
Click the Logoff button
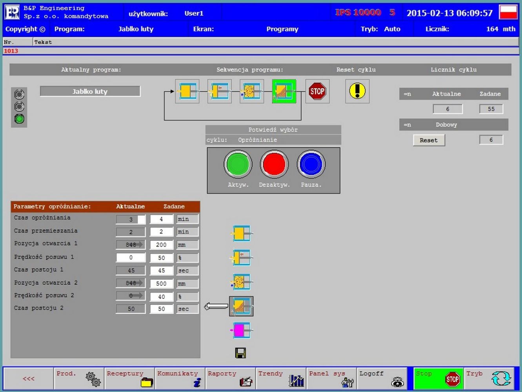point(382,379)
